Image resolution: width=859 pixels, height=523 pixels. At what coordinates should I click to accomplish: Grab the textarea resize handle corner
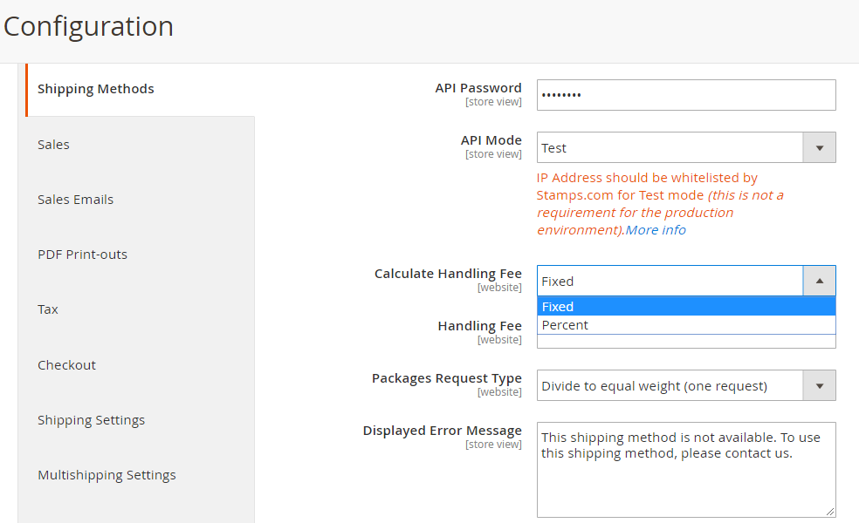tap(829, 512)
